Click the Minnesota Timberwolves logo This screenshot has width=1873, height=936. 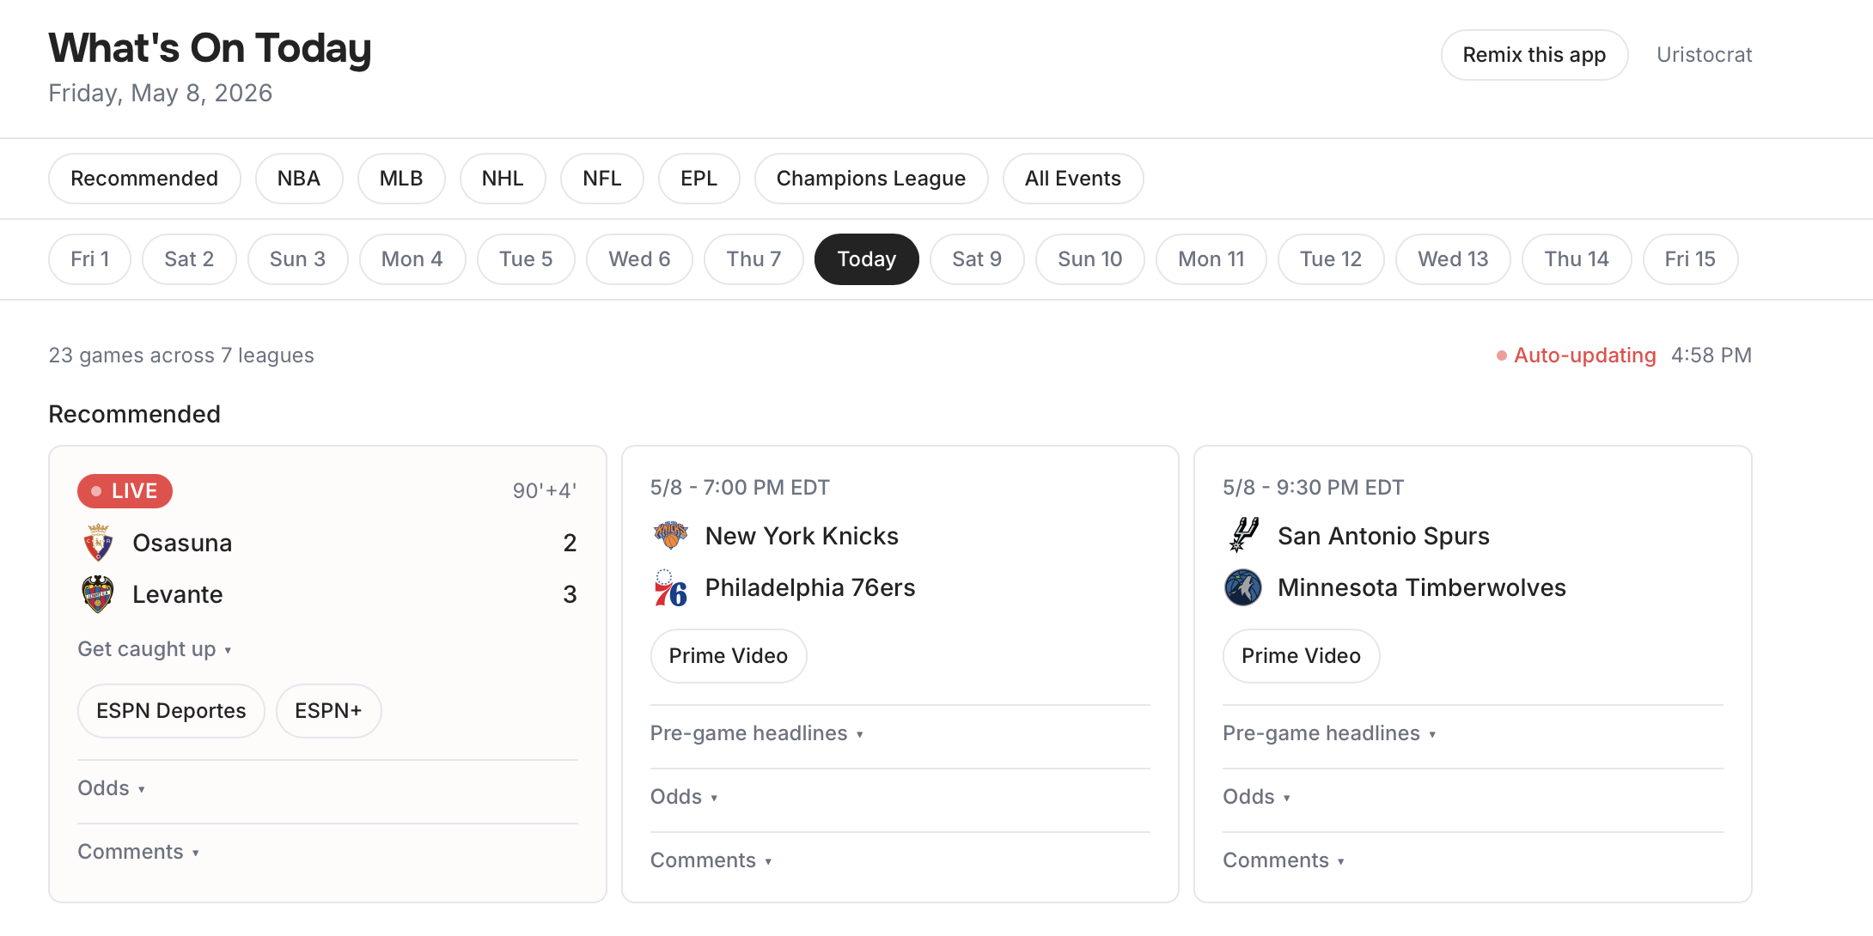[x=1243, y=587]
